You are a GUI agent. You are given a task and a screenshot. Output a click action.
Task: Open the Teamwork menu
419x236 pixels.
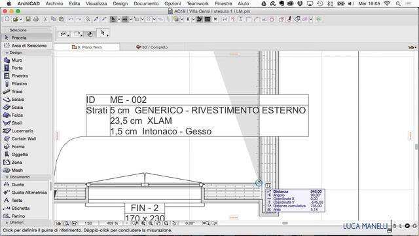coord(198,3)
